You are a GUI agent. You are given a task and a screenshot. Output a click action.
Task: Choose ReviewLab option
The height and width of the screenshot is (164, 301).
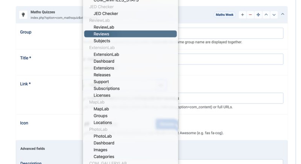click(x=130, y=27)
